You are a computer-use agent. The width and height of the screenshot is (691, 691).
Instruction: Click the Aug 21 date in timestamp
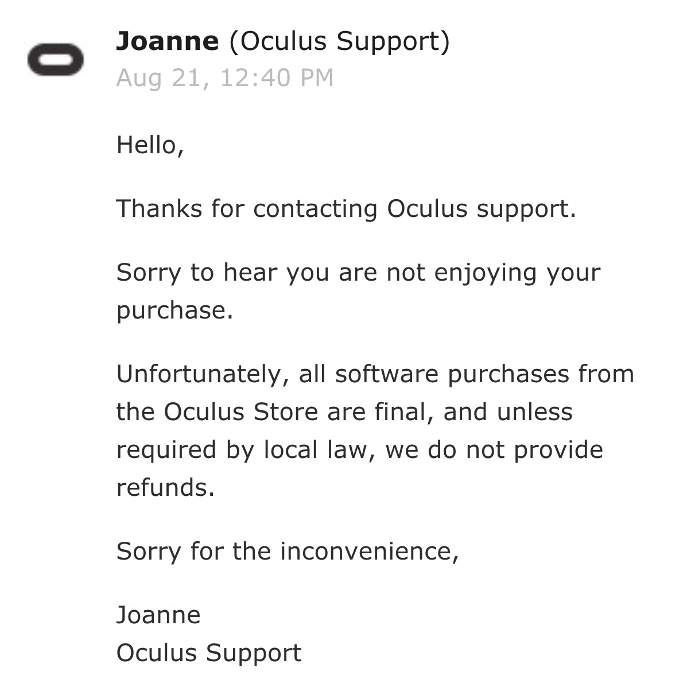pos(158,79)
